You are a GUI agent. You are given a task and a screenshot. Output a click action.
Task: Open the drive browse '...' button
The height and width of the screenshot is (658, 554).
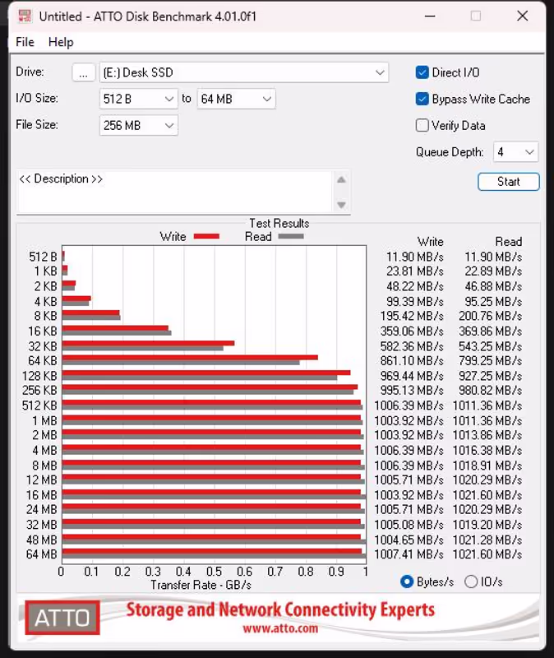pos(83,72)
